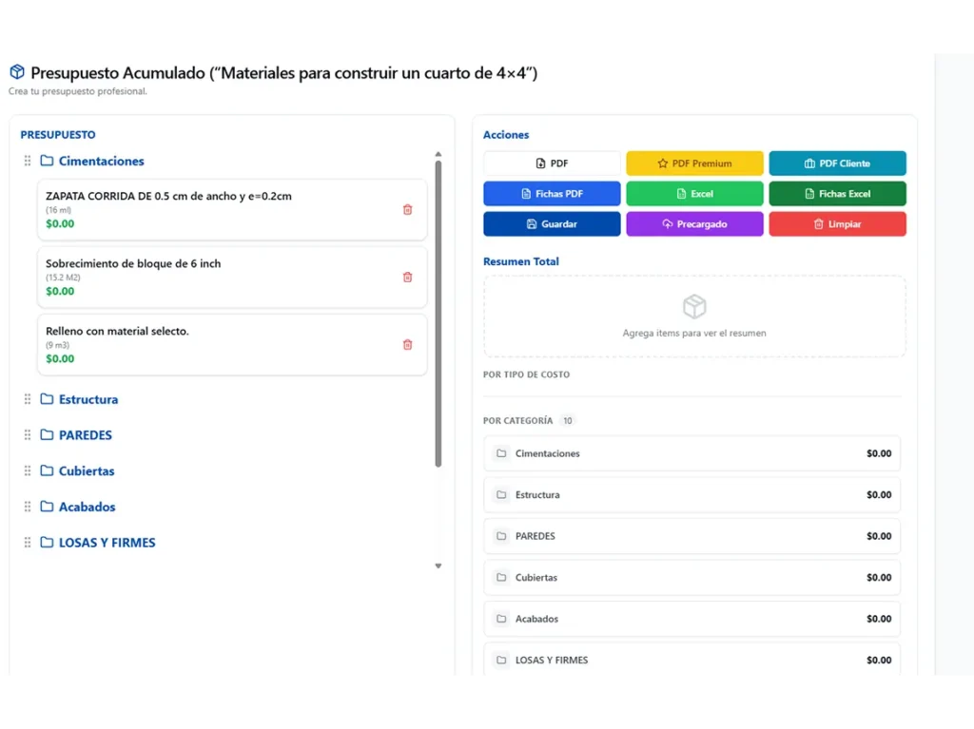Export budget to Excel
This screenshot has width=974, height=729.
(x=694, y=194)
